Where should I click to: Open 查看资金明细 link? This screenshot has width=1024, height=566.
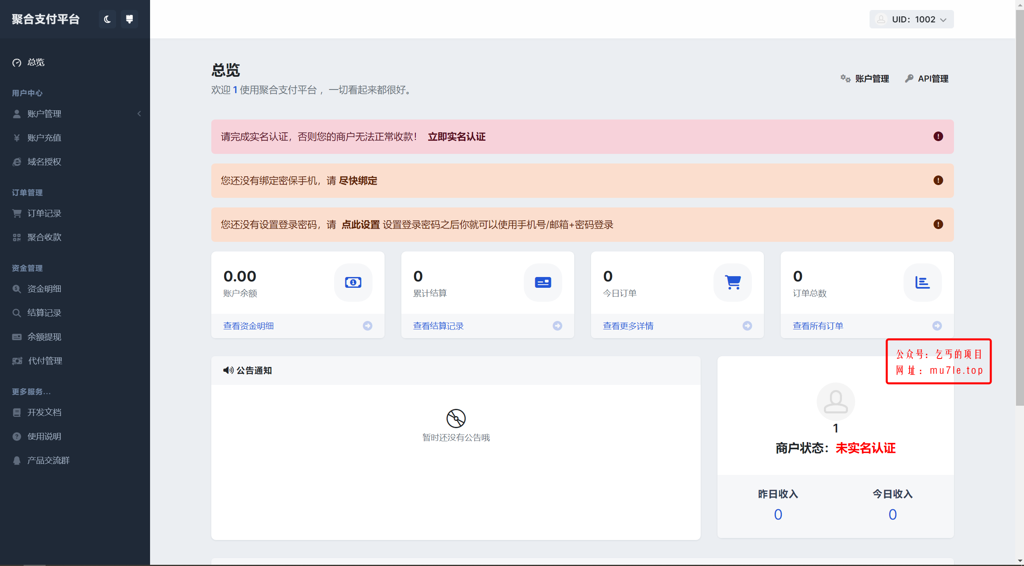point(248,326)
